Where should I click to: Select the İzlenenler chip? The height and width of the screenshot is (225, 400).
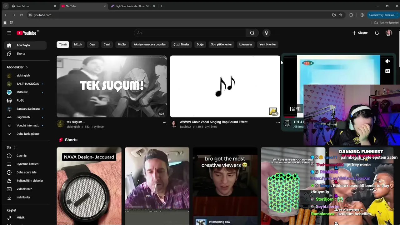tap(246, 44)
